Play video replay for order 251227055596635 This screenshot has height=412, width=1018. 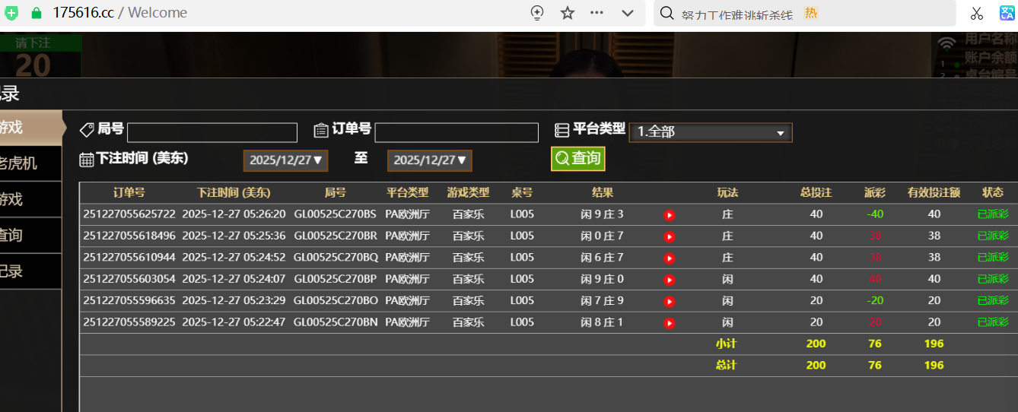tap(670, 301)
